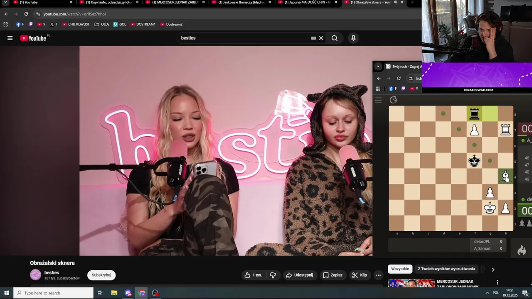Click opponent name A_Samad in score box
The image size is (532, 299).
[482, 248]
